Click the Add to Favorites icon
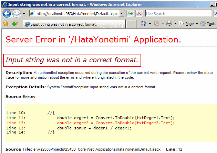The image size is (217, 153). (15, 24)
